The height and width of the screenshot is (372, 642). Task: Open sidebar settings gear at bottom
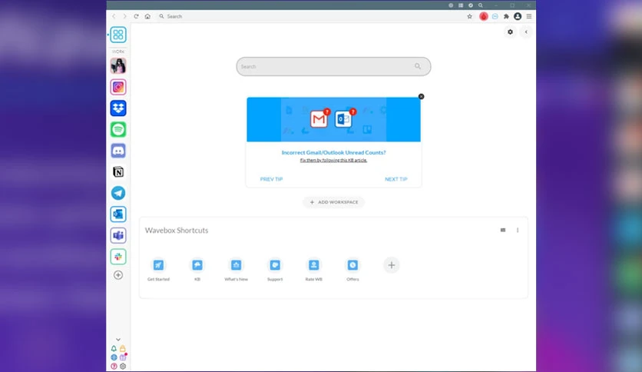tap(122, 367)
